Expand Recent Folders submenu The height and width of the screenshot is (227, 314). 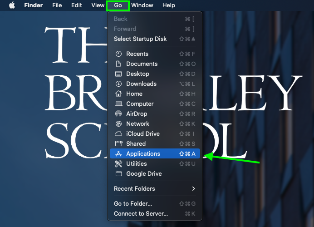coord(155,188)
